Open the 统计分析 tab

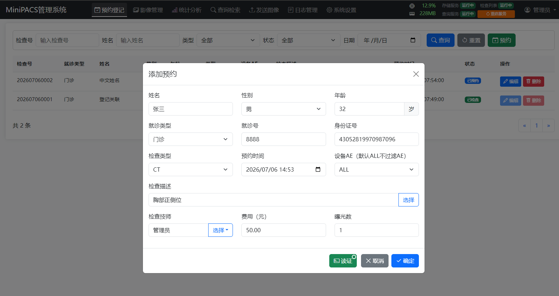click(x=187, y=10)
